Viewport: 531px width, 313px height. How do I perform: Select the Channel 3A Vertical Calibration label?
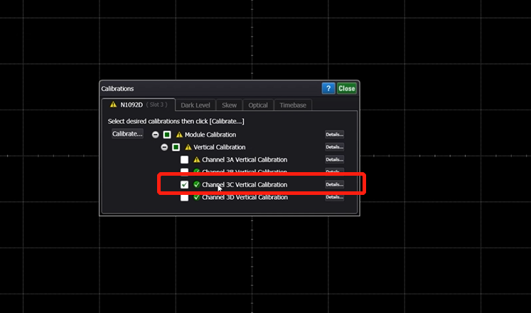pos(245,159)
